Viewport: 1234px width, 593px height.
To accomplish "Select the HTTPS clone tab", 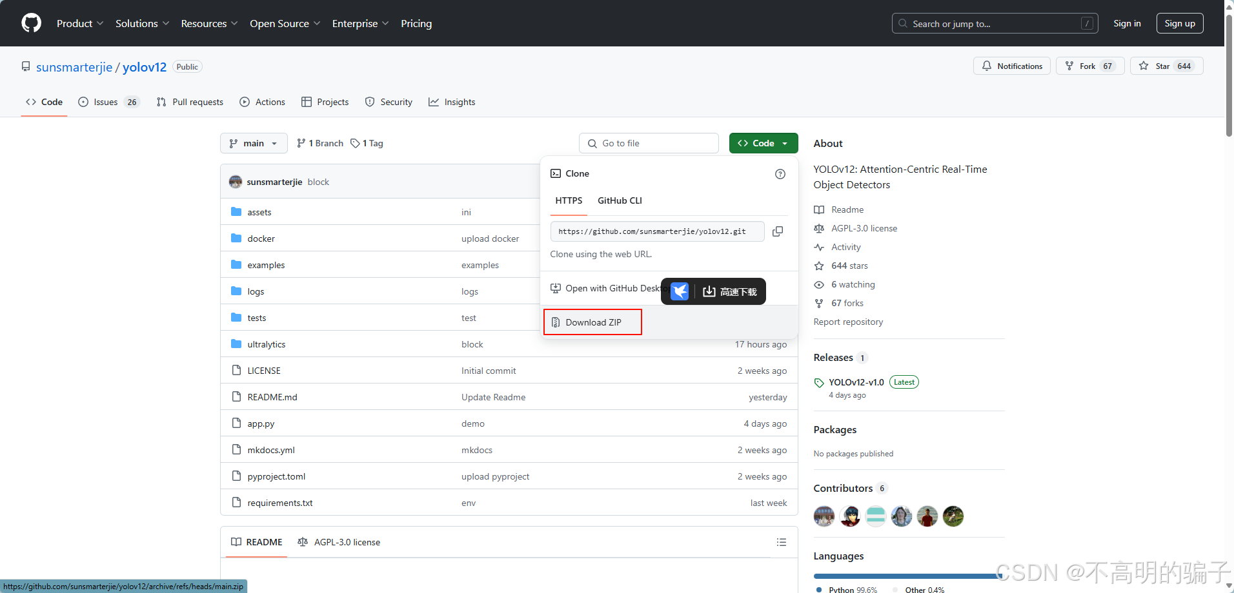I will [569, 200].
